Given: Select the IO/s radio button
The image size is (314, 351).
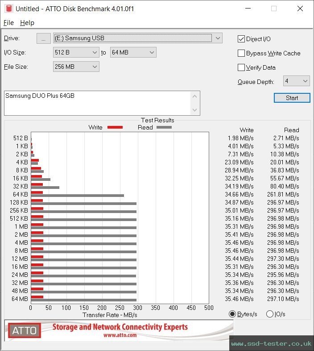Looking at the screenshot, I should coord(270,314).
